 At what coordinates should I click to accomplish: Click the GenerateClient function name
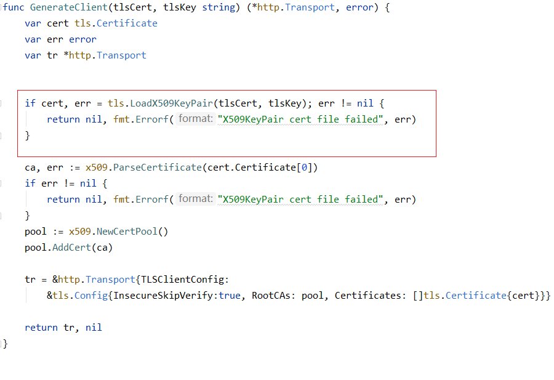[x=68, y=7]
